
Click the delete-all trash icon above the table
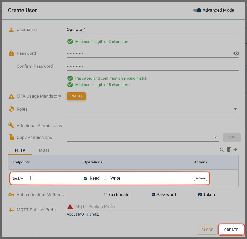(x=229, y=150)
